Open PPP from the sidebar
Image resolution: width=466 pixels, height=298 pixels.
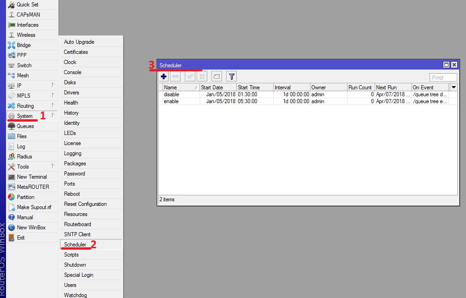(x=19, y=55)
